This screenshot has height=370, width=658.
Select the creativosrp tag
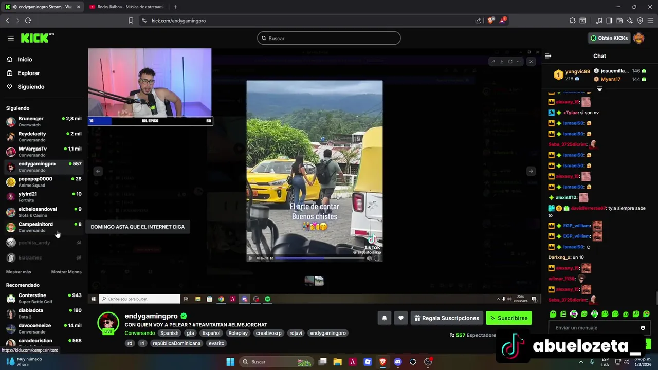pyautogui.click(x=269, y=333)
